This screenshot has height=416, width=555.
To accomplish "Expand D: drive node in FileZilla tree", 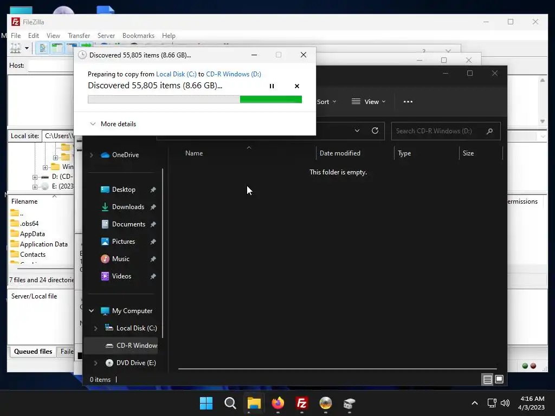I will click(x=35, y=177).
